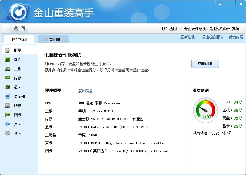Minimize the 金山重装高手 window
This screenshot has height=175, width=246.
click(x=230, y=4)
